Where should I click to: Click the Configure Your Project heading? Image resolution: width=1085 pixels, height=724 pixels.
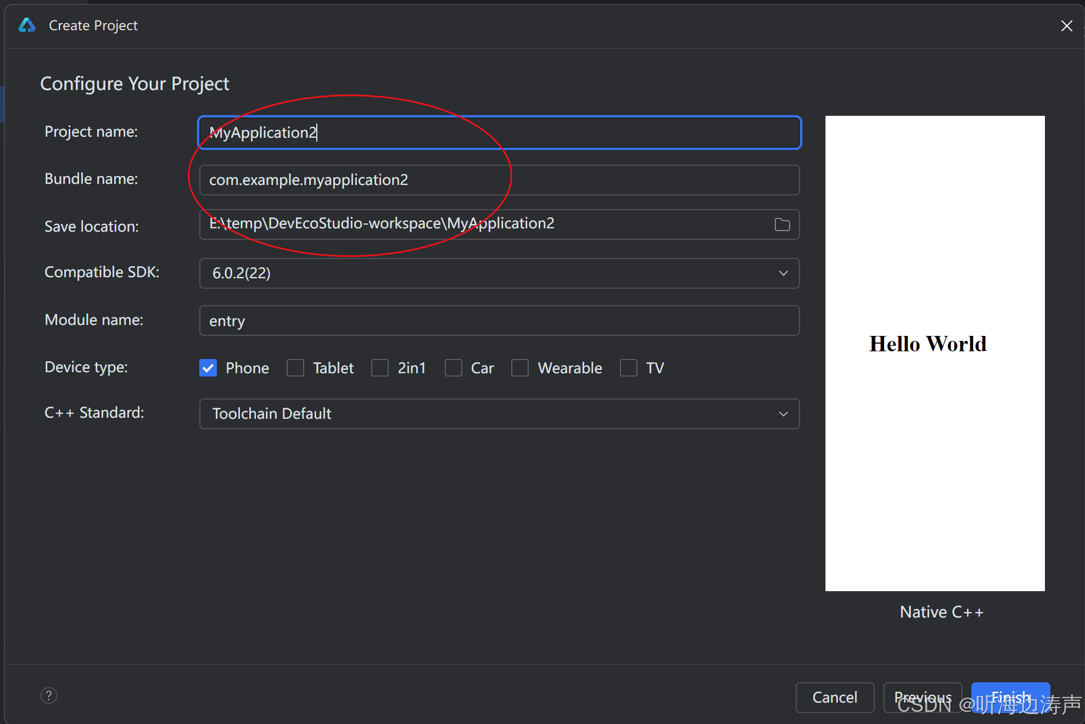[135, 83]
